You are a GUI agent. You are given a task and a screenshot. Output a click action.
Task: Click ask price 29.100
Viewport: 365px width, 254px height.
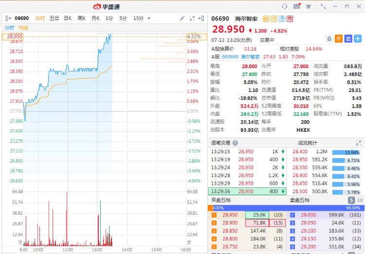pos(309,231)
